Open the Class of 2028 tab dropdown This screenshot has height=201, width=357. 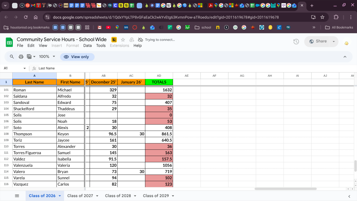(135, 196)
